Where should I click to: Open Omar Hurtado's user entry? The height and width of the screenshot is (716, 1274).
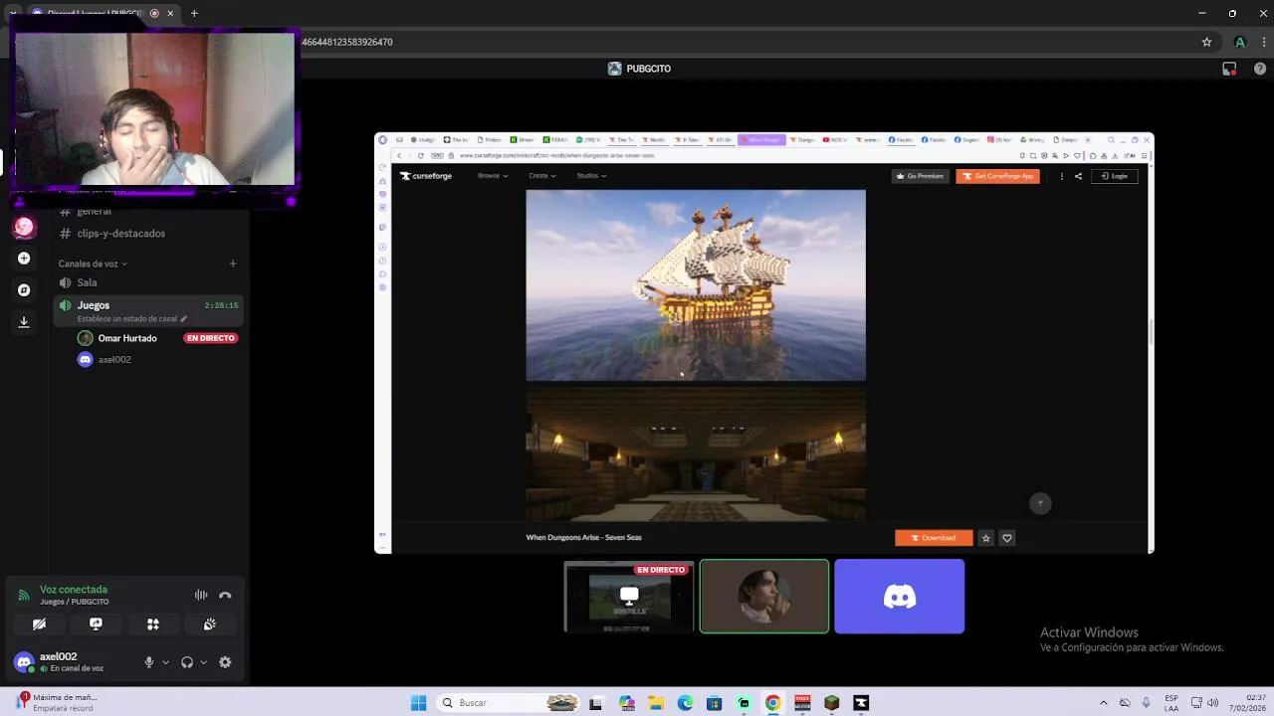click(x=127, y=338)
